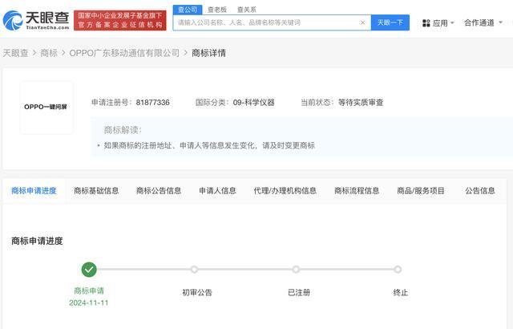Go to 商标 breadcrumb link
The image size is (513, 329).
(49, 53)
